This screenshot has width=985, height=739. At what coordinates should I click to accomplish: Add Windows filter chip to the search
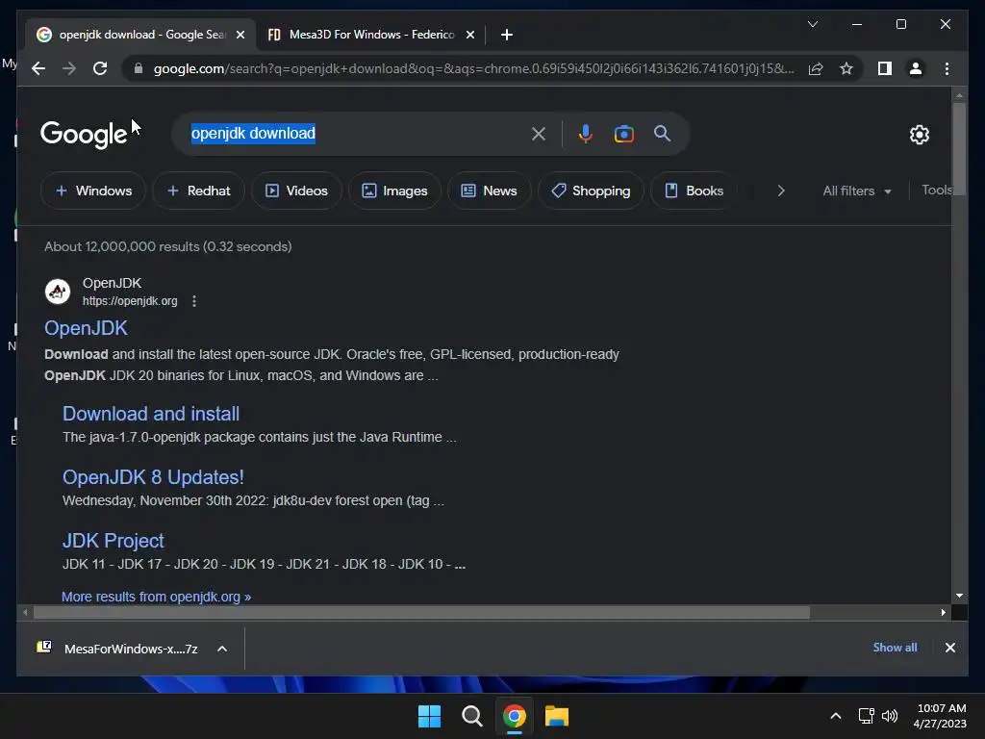[93, 191]
